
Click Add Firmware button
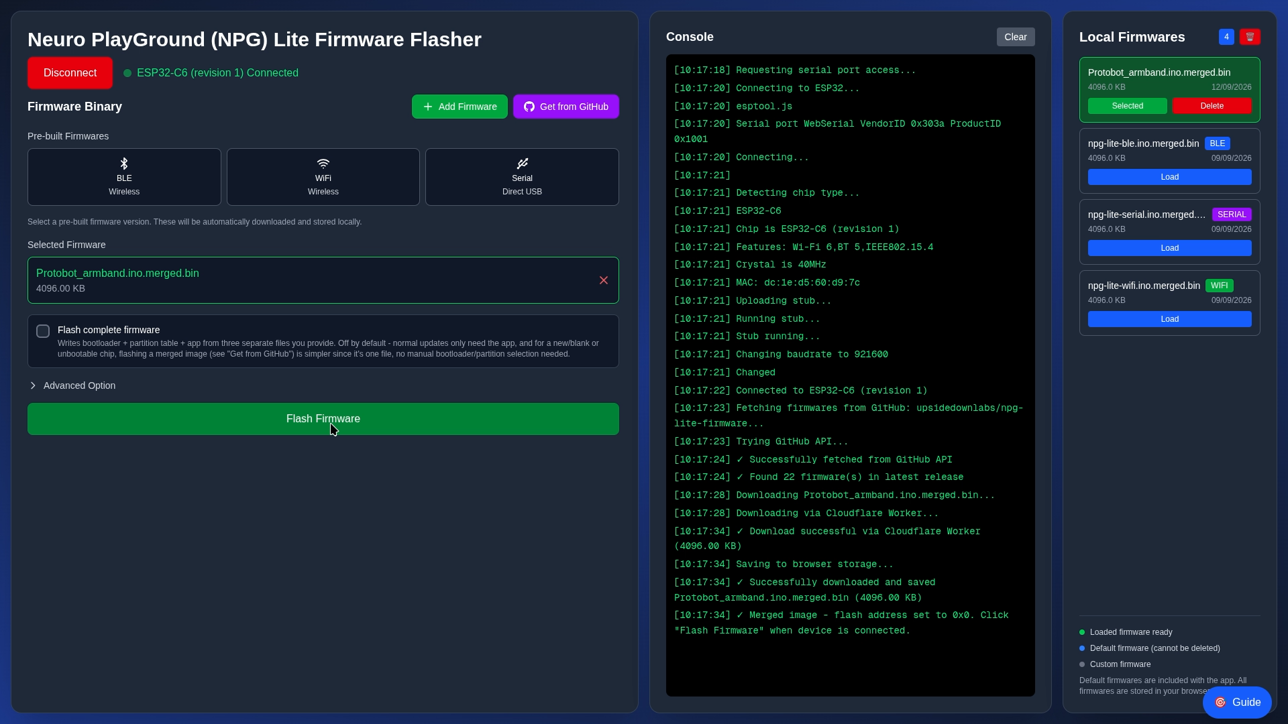point(460,107)
